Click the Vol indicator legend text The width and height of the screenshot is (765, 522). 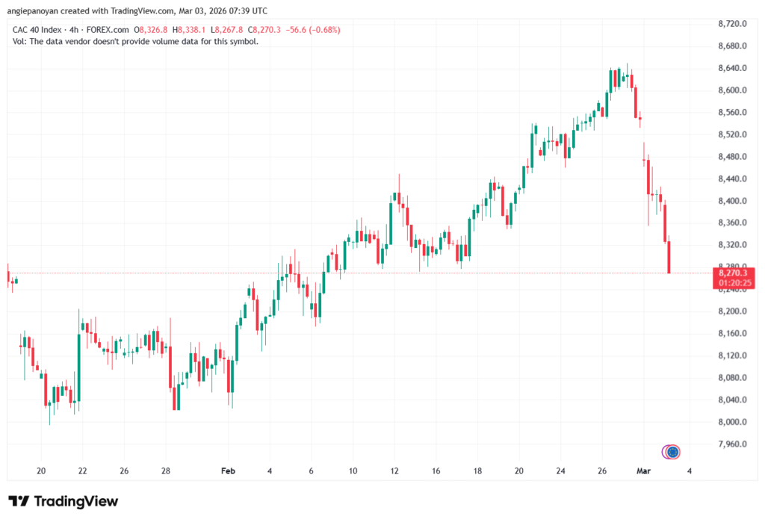point(136,42)
